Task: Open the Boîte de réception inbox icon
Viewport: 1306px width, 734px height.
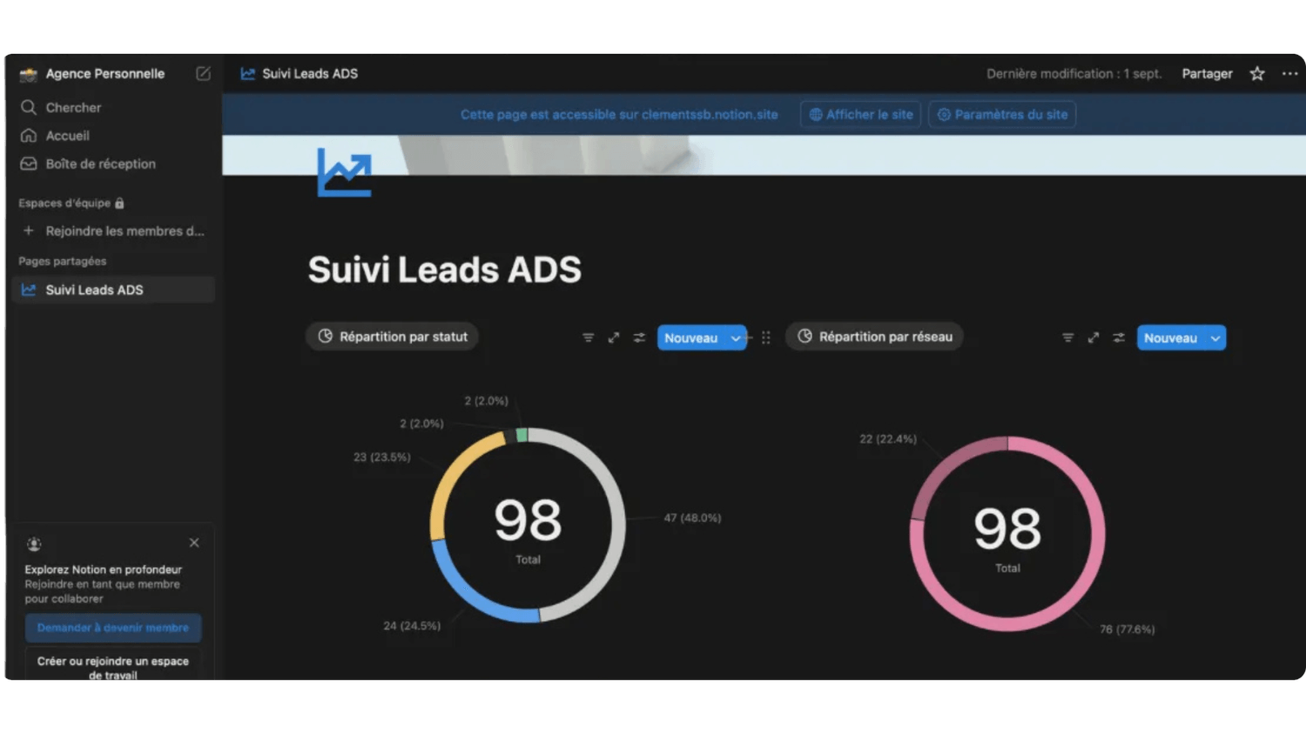Action: pos(29,163)
